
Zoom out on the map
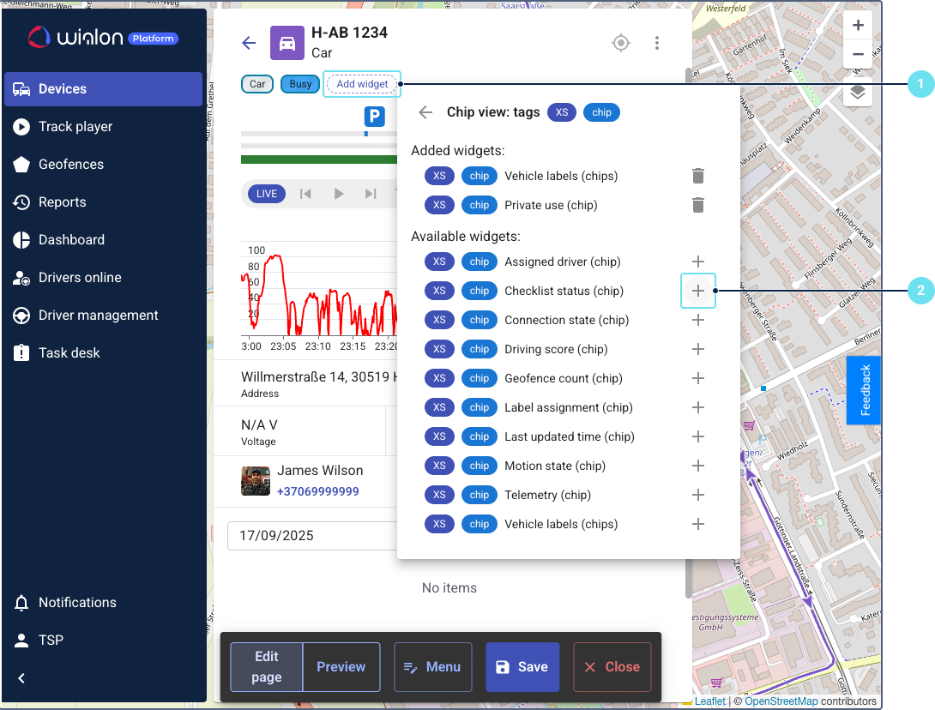858,54
